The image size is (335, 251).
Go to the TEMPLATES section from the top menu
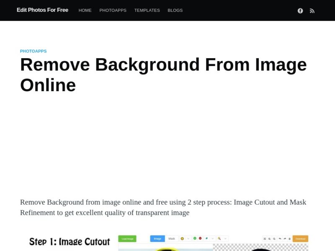[x=147, y=10]
